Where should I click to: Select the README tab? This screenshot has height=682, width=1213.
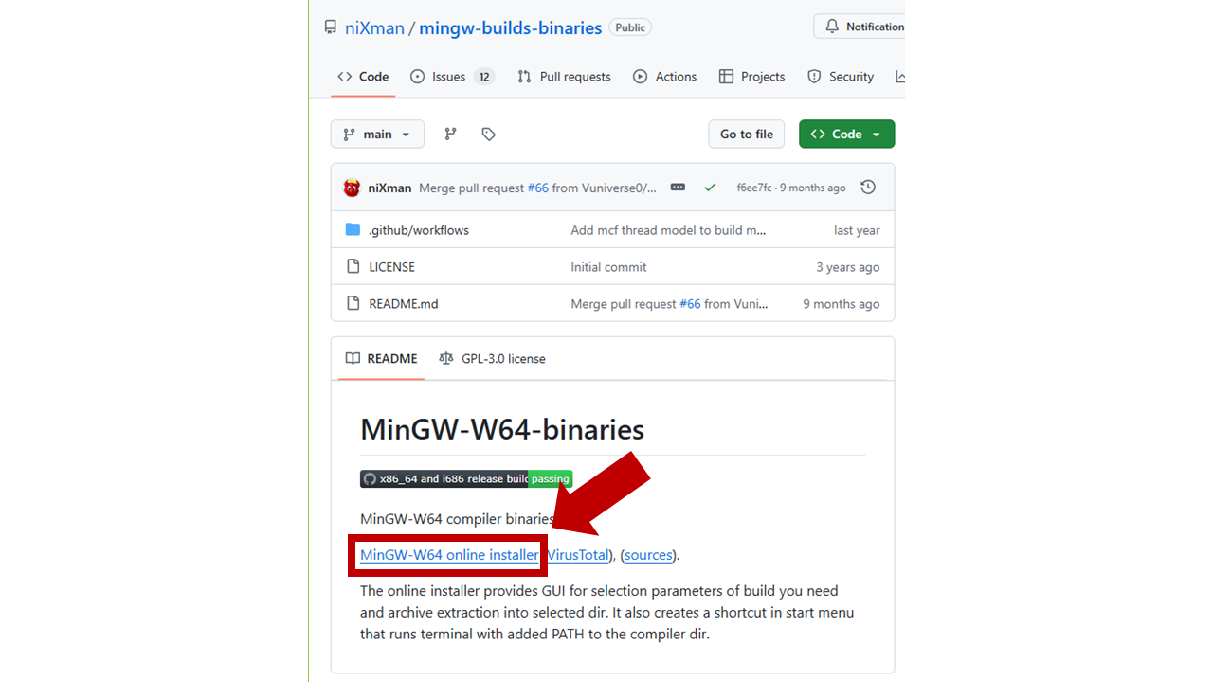click(382, 358)
